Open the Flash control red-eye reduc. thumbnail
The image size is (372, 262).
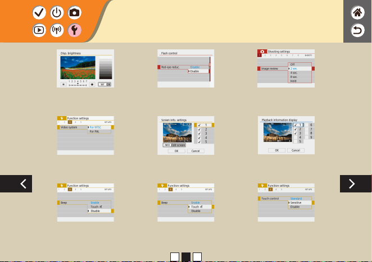(x=186, y=68)
